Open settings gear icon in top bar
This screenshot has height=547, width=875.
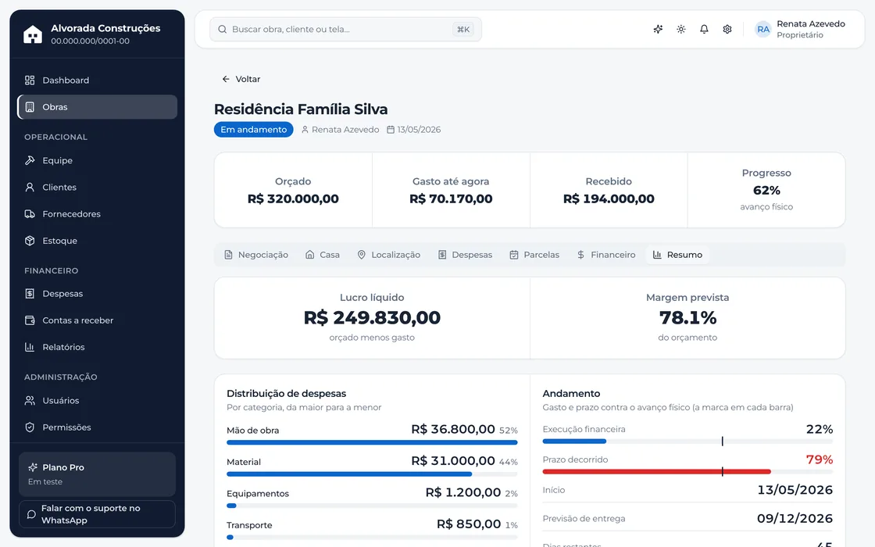[x=727, y=29]
